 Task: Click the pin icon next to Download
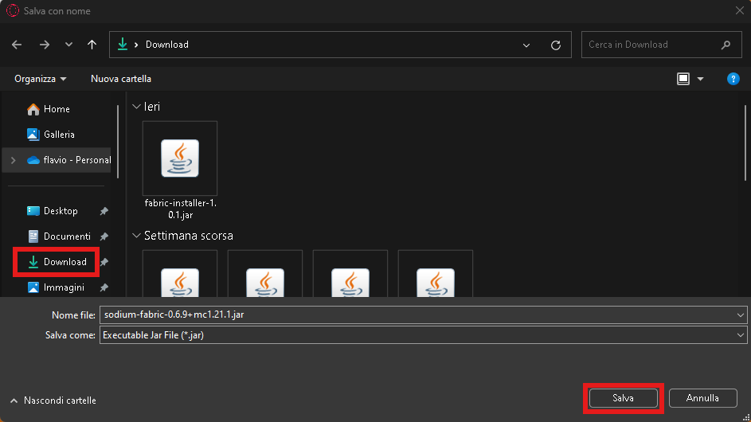tap(104, 261)
